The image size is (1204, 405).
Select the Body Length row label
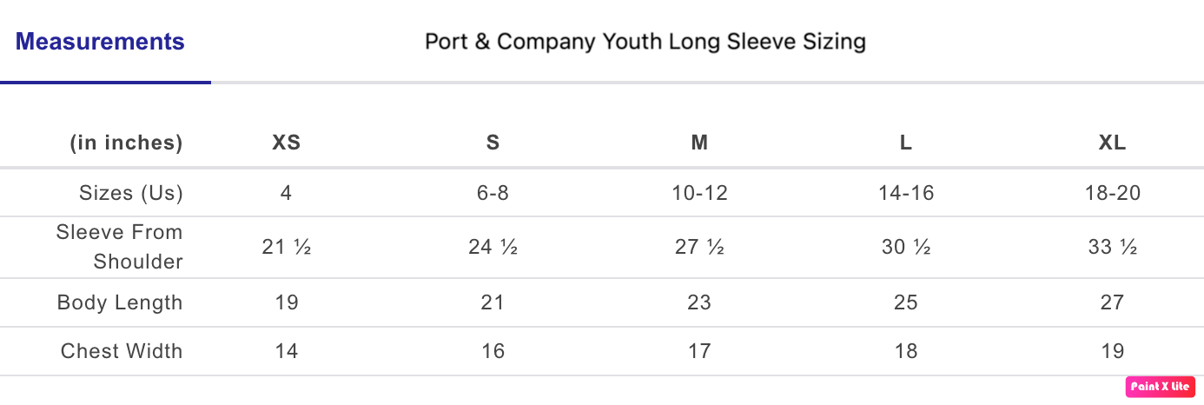[120, 302]
